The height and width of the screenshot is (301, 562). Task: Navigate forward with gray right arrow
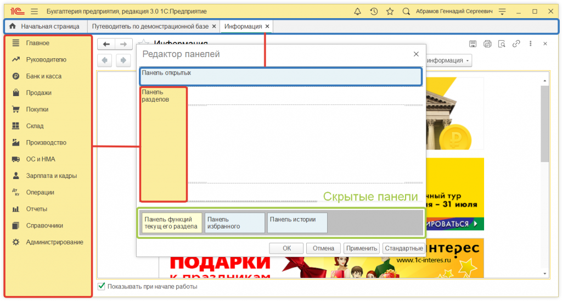click(x=123, y=44)
